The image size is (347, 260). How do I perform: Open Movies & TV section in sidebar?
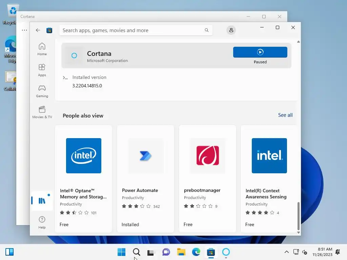(x=42, y=112)
